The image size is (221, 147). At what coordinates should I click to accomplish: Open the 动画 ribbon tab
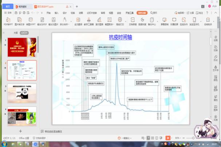coord(81,13)
